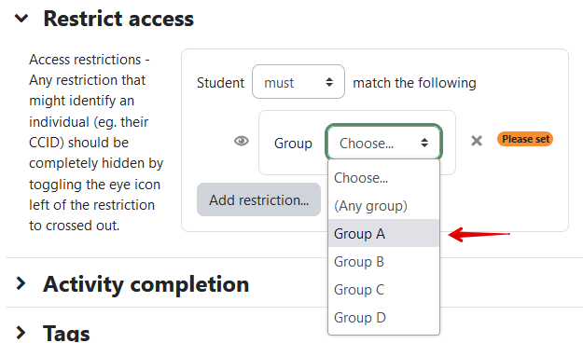This screenshot has width=583, height=343.
Task: Click the up-down arrows on must selector
Action: pyautogui.click(x=329, y=82)
